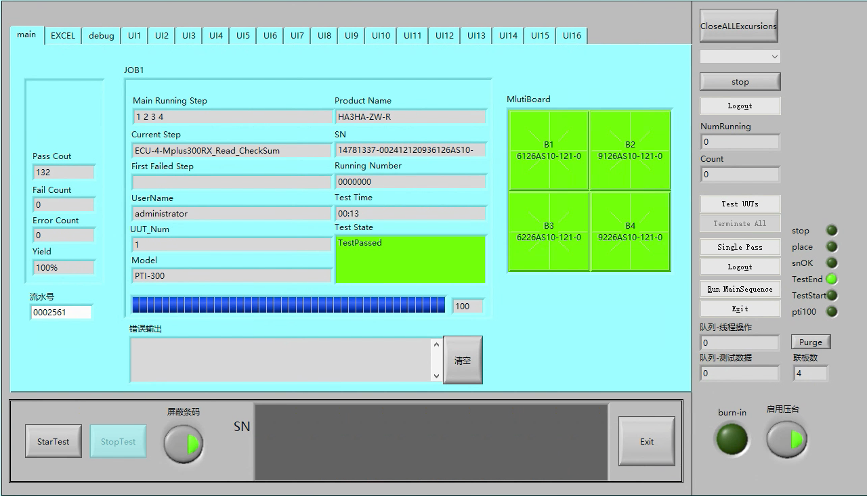Select board B4 in MlutiBoard grid
867x496 pixels.
pos(630,231)
